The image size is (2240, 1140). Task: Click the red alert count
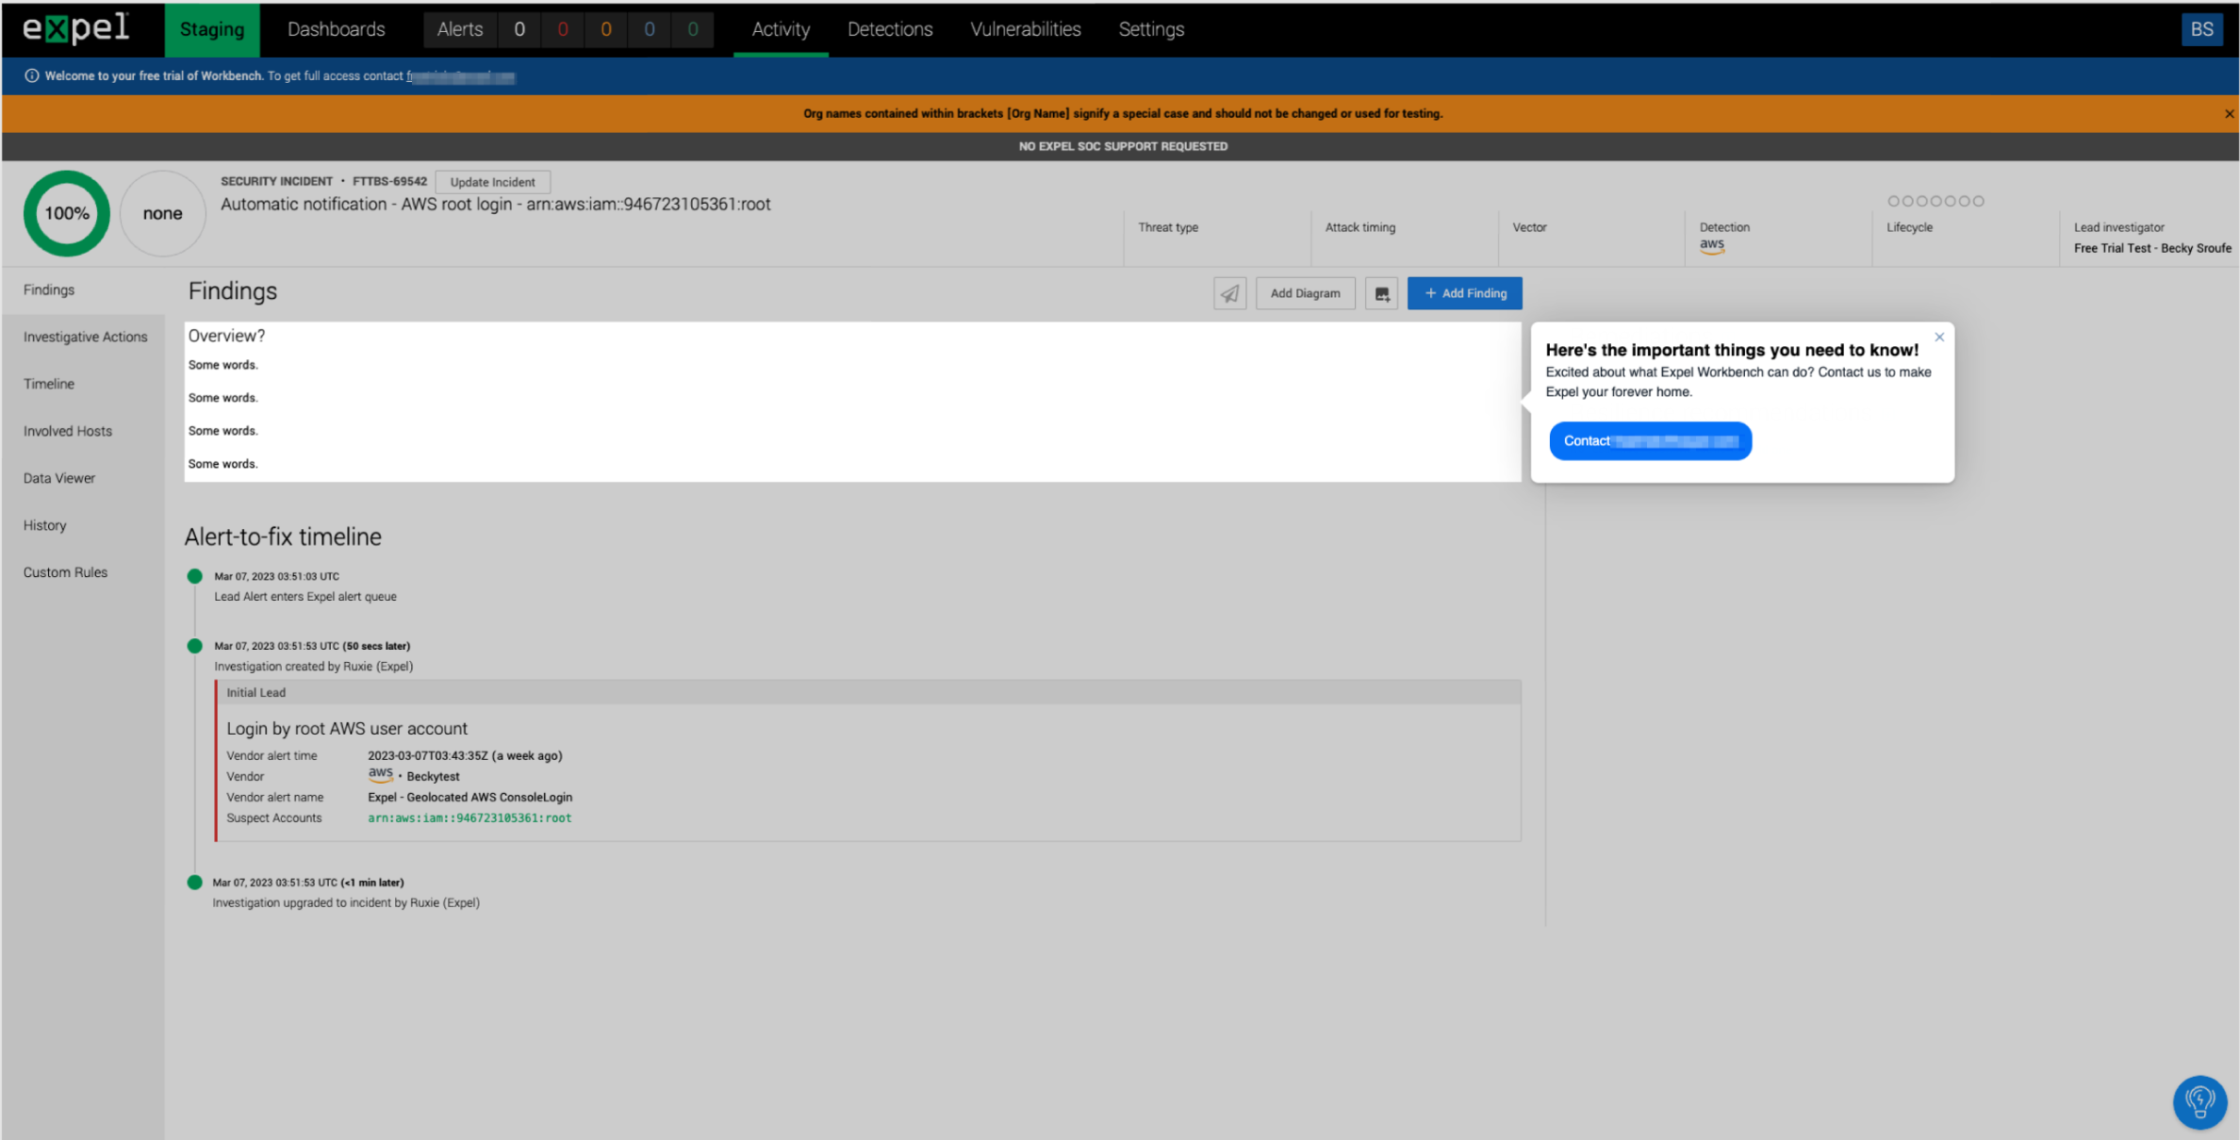[x=563, y=29]
